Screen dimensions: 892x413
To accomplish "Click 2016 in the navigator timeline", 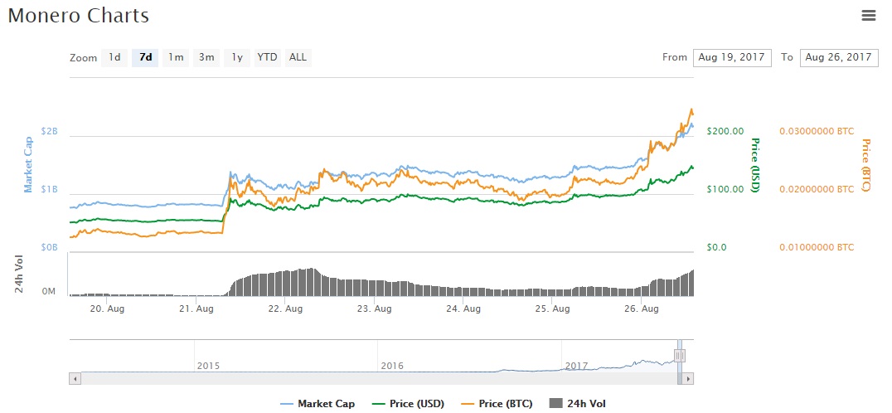I will pos(392,365).
